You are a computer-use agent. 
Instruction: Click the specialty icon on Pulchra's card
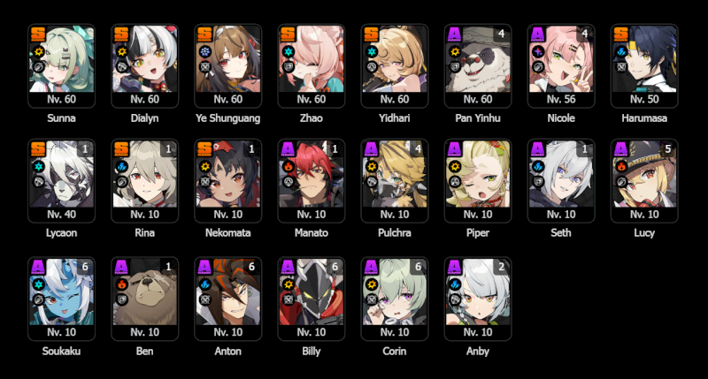[372, 182]
